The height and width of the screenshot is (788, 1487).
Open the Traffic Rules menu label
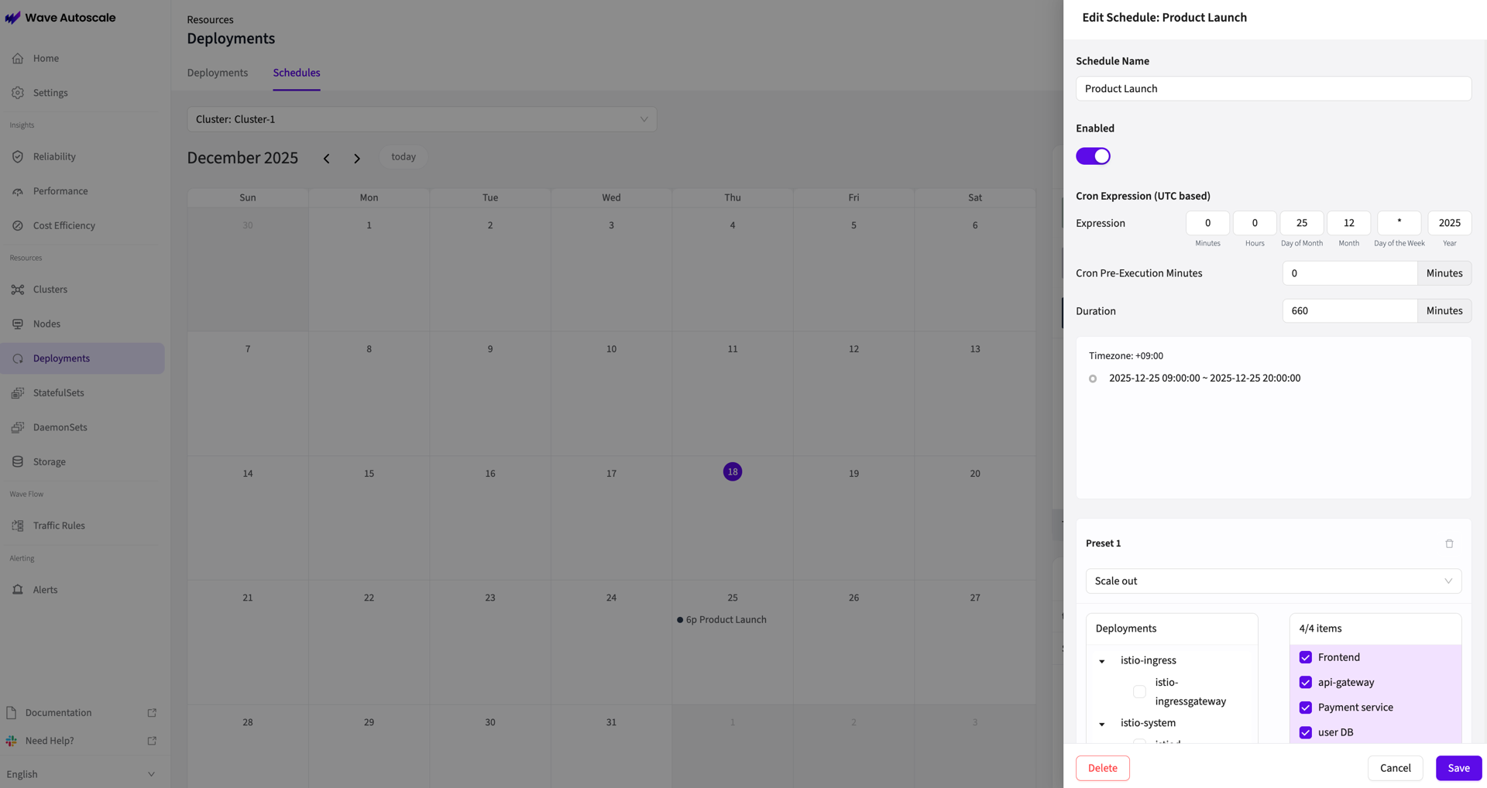coord(59,526)
